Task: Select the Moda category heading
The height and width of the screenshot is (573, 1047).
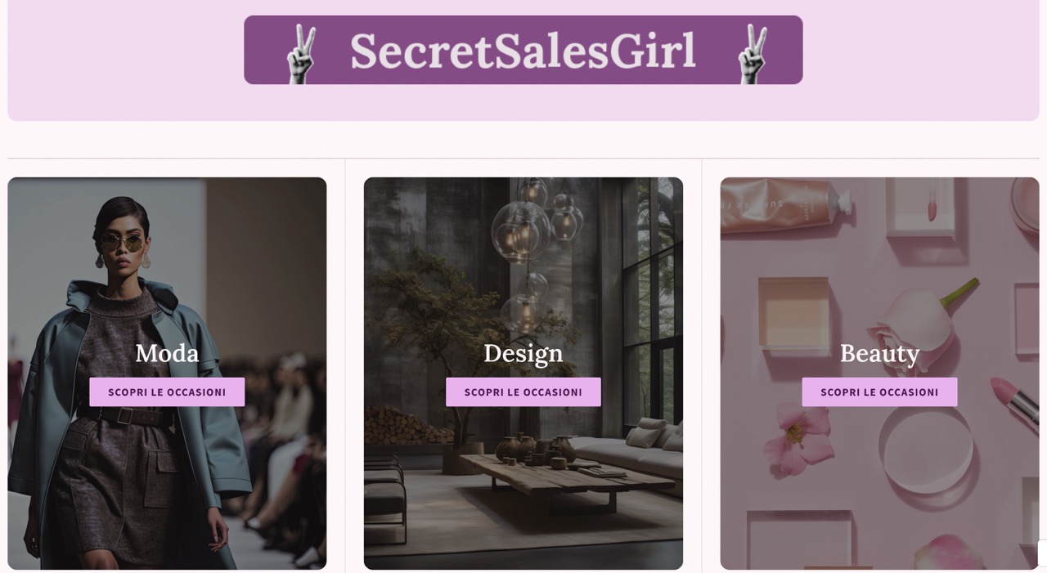Action: coord(167,353)
